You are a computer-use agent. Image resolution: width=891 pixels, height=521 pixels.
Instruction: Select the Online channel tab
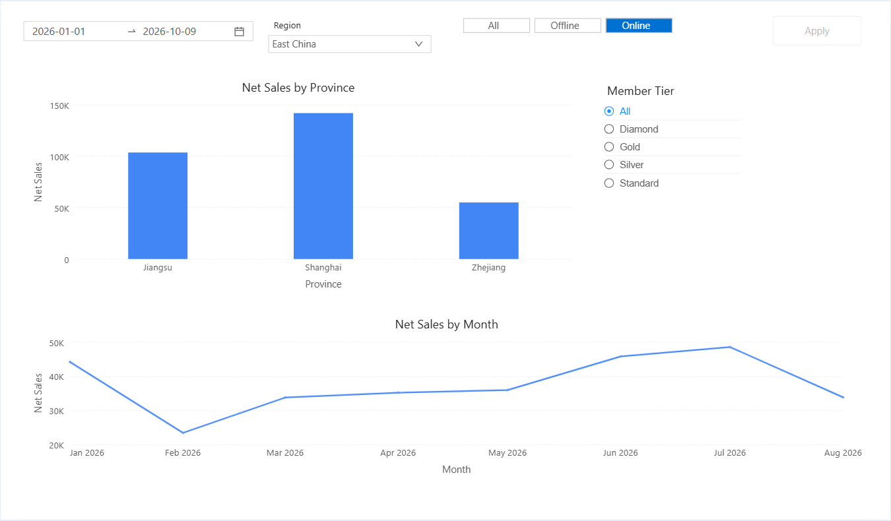click(x=639, y=26)
